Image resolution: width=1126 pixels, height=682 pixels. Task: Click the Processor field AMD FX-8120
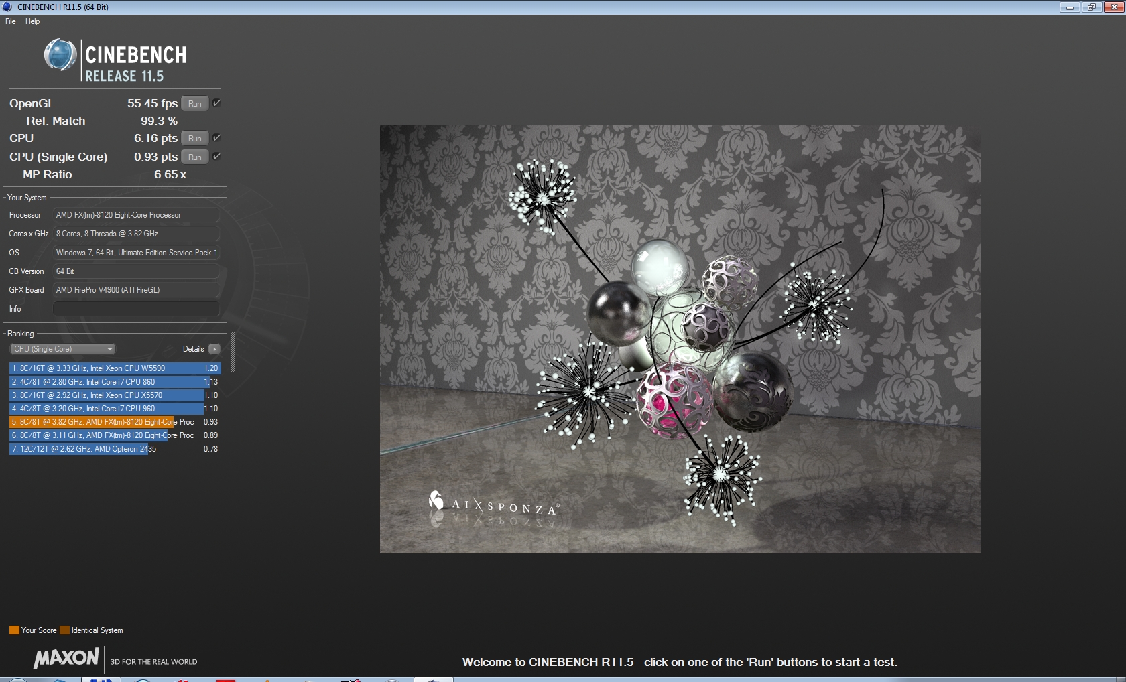click(x=136, y=215)
